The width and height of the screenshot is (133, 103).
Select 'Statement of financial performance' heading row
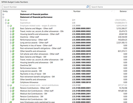point(36,17)
